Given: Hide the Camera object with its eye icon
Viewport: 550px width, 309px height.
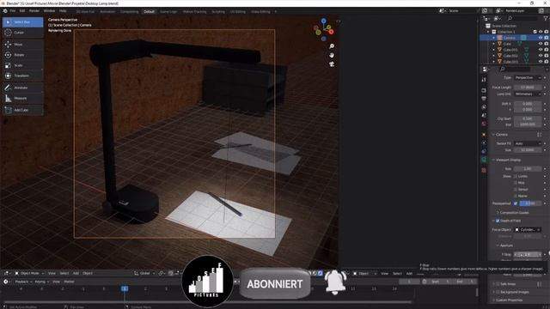Looking at the screenshot, I should [x=541, y=38].
